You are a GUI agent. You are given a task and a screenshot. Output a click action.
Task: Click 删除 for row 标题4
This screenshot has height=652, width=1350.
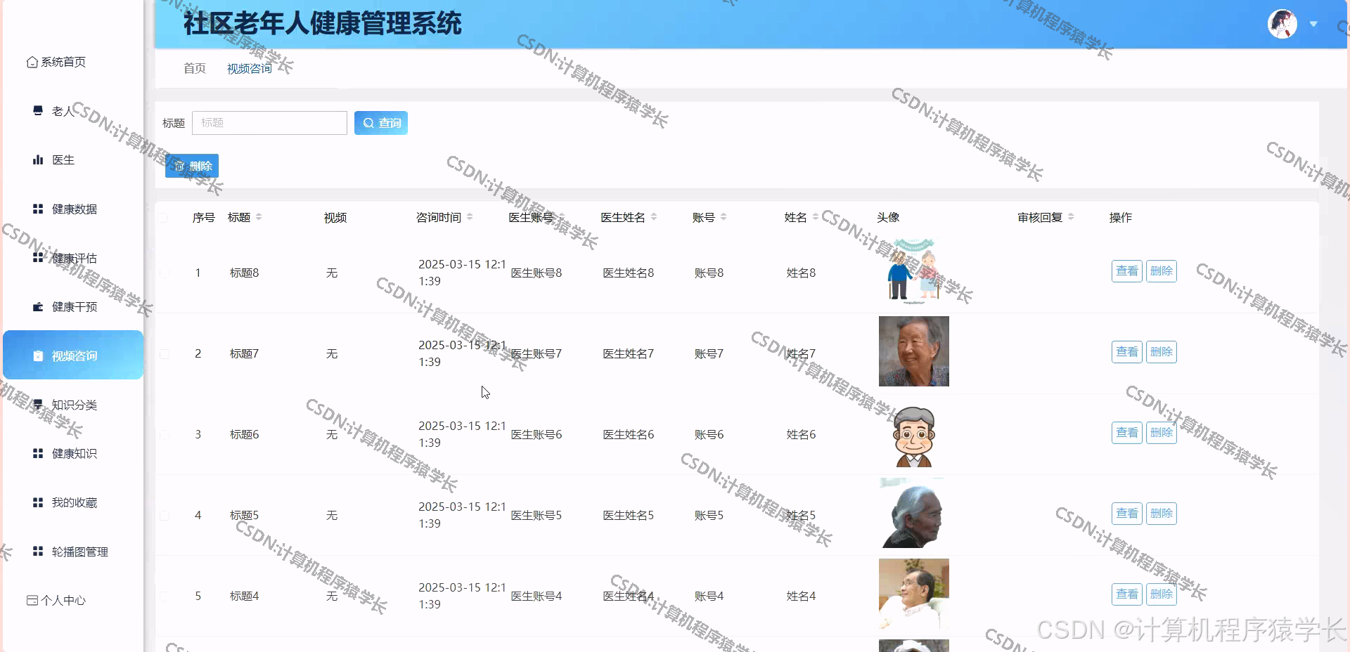[1162, 594]
